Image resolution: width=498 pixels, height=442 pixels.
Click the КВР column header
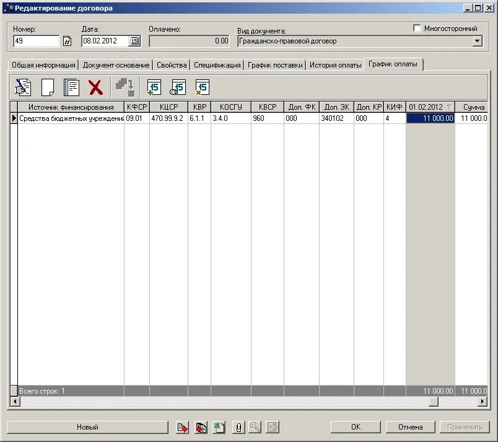199,107
